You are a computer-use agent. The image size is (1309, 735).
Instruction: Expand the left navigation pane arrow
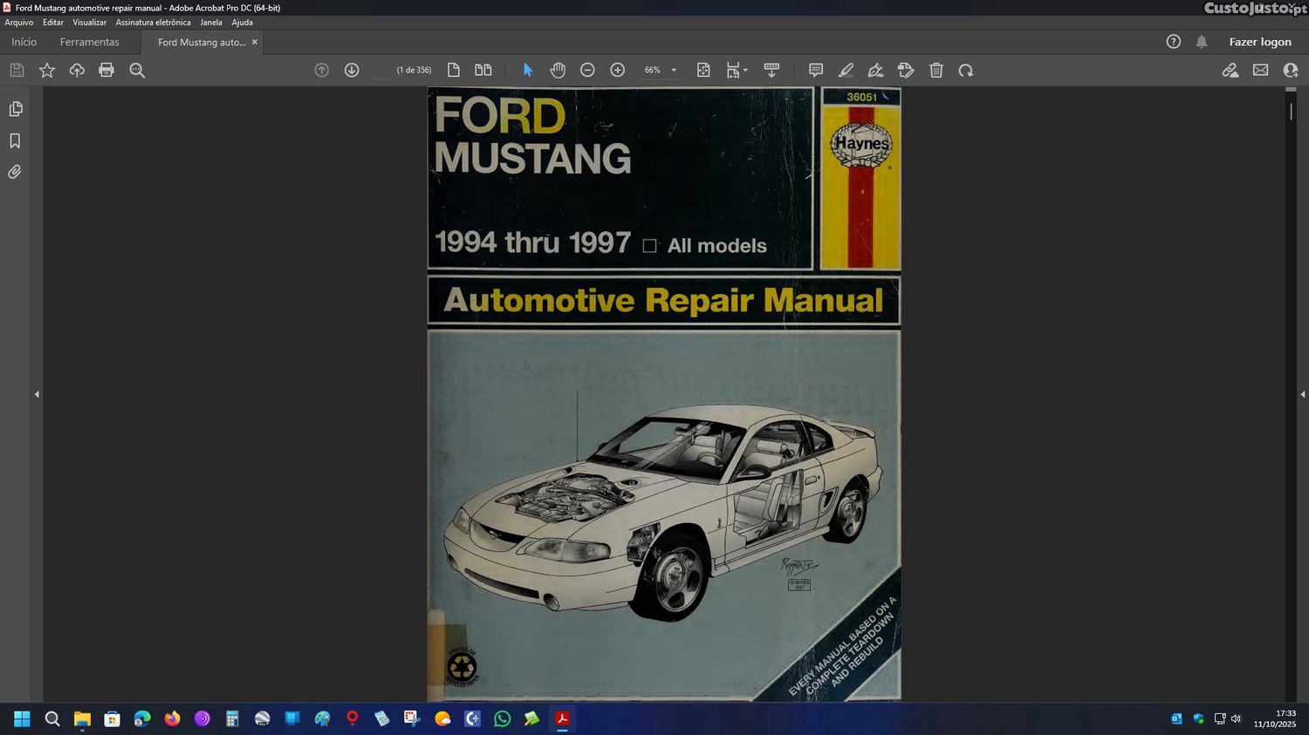37,395
